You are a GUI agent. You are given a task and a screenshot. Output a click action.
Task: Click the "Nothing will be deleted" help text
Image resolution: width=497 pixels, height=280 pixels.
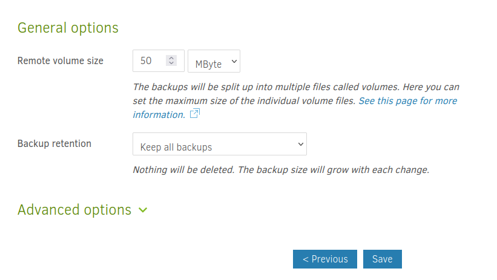coord(280,170)
